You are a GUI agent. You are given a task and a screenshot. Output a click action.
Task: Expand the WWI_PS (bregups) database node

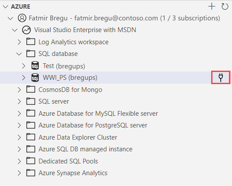pos(23,78)
